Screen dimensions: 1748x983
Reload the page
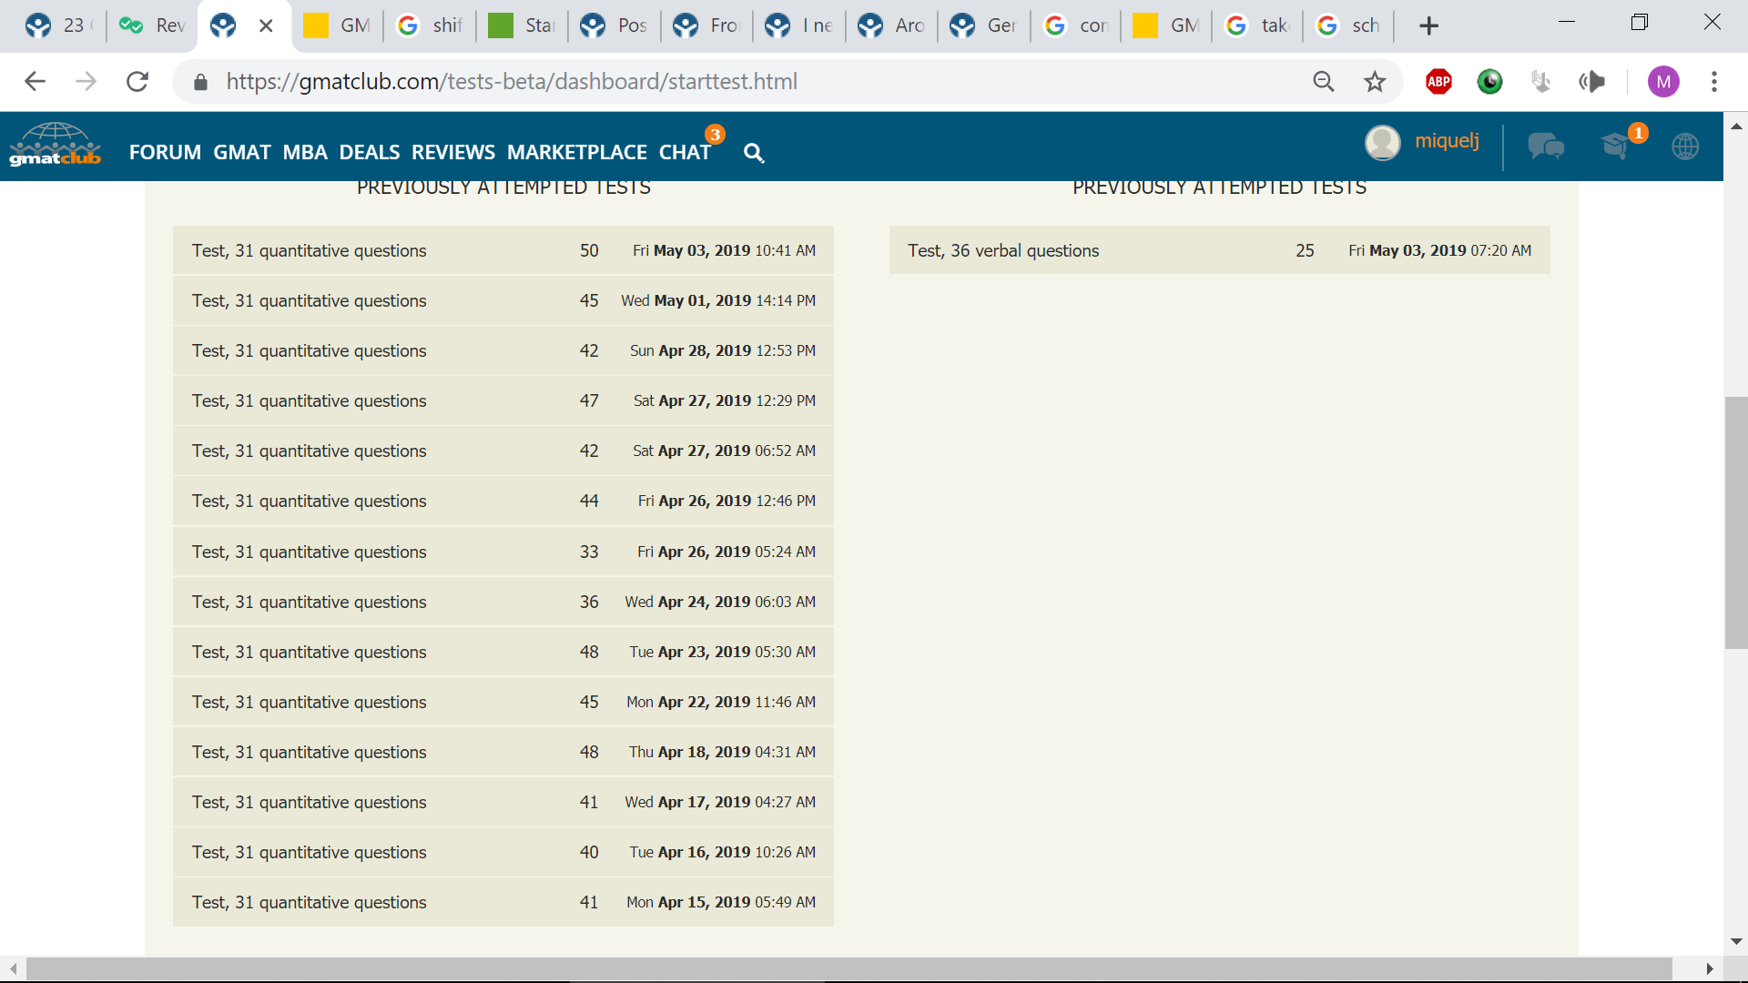pos(137,82)
